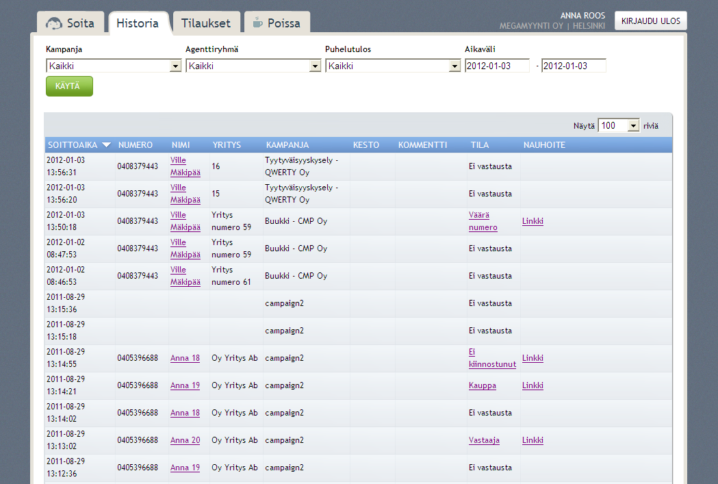Open the Puhelutulos dropdown
This screenshot has height=484, width=718.
click(393, 66)
